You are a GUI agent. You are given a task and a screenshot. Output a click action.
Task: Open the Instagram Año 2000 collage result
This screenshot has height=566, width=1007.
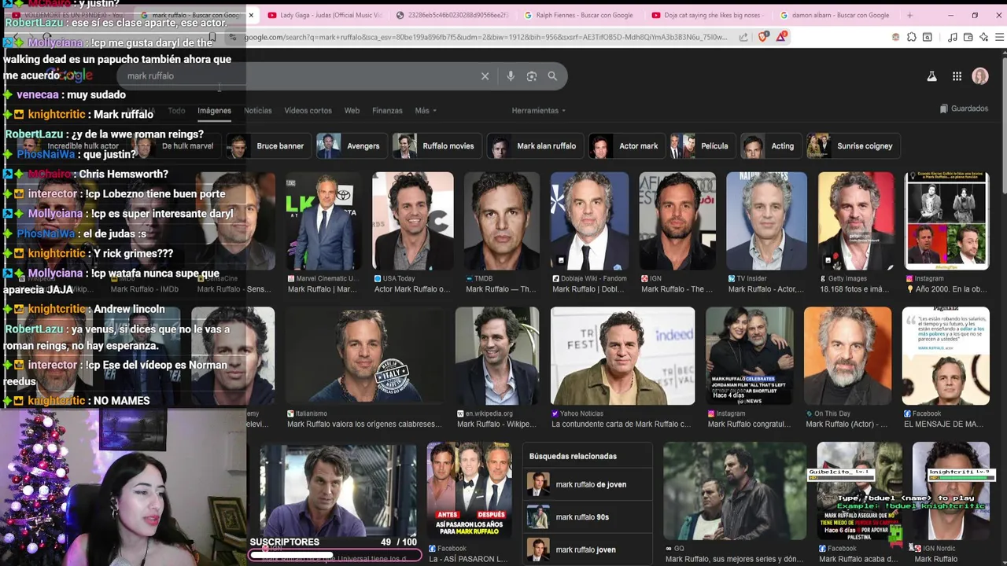(946, 221)
